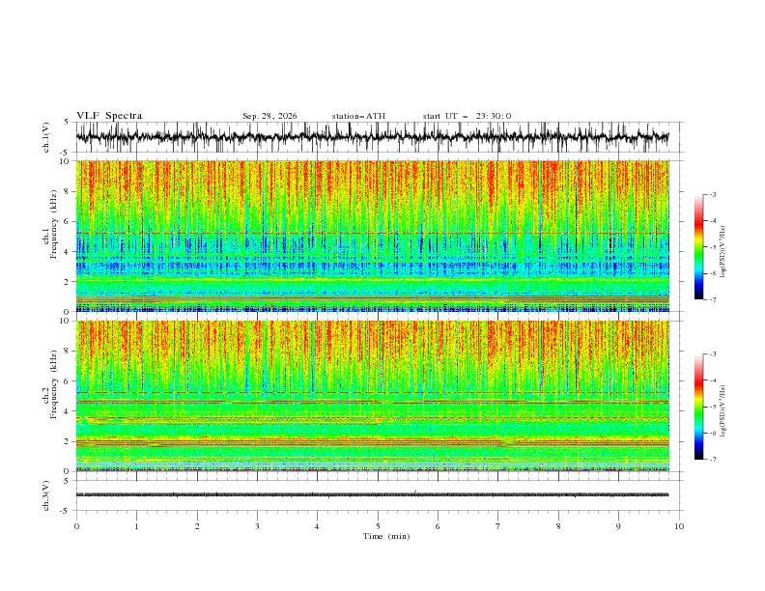Click the station=ATH label
This screenshot has height=591, width=765.
coord(358,116)
